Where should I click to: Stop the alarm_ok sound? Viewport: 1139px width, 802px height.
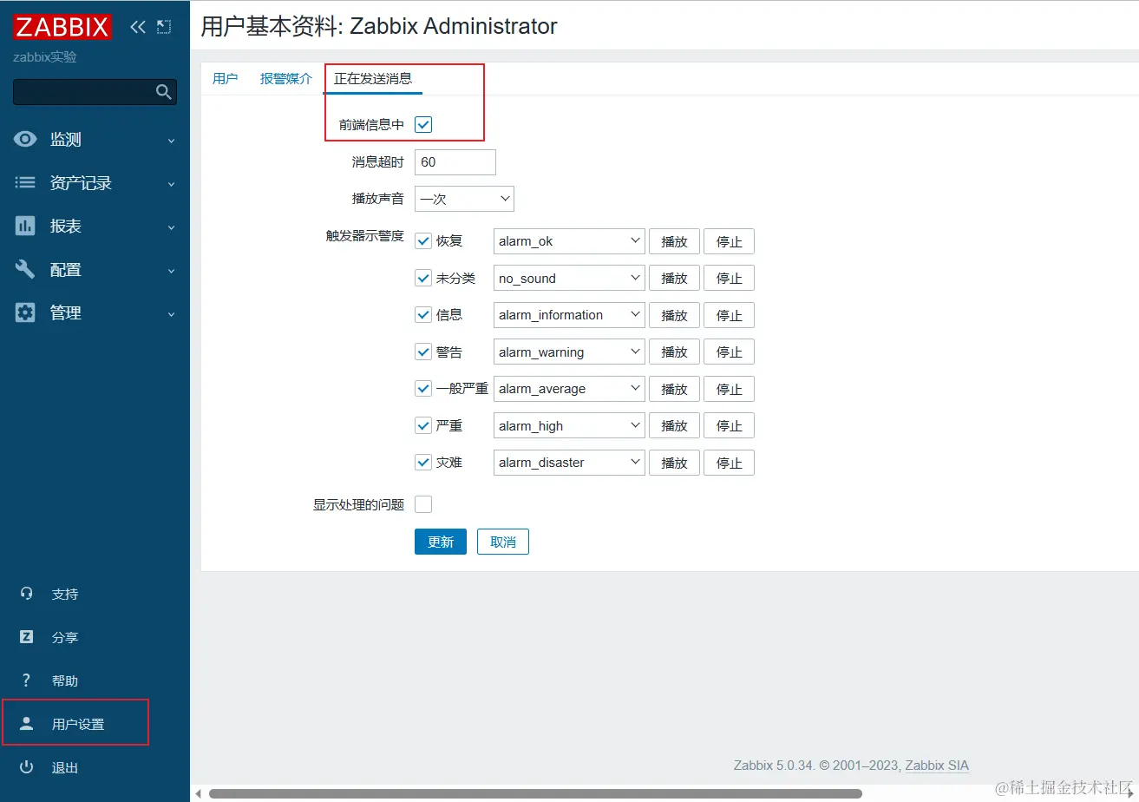point(729,241)
